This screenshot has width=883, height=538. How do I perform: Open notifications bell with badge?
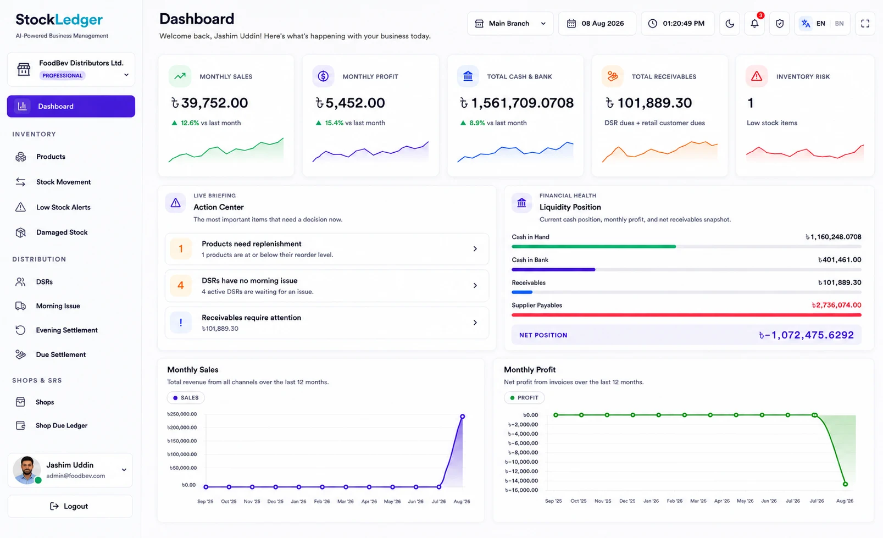pyautogui.click(x=755, y=24)
